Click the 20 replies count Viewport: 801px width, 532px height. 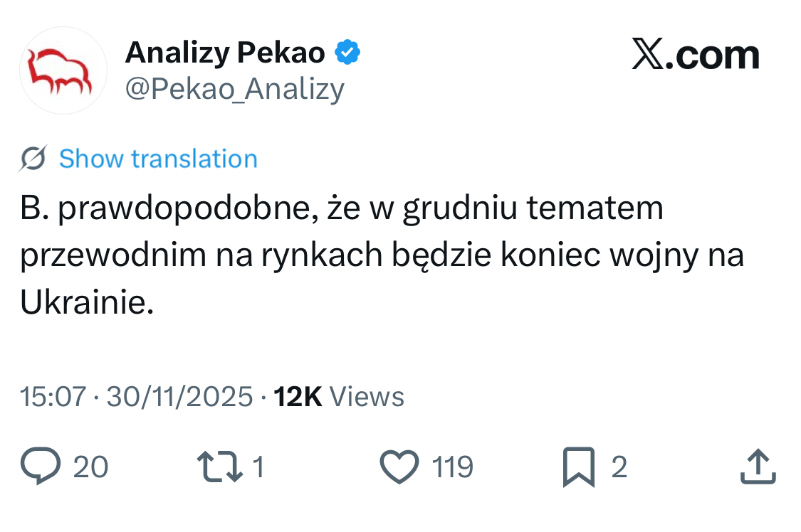point(91,467)
